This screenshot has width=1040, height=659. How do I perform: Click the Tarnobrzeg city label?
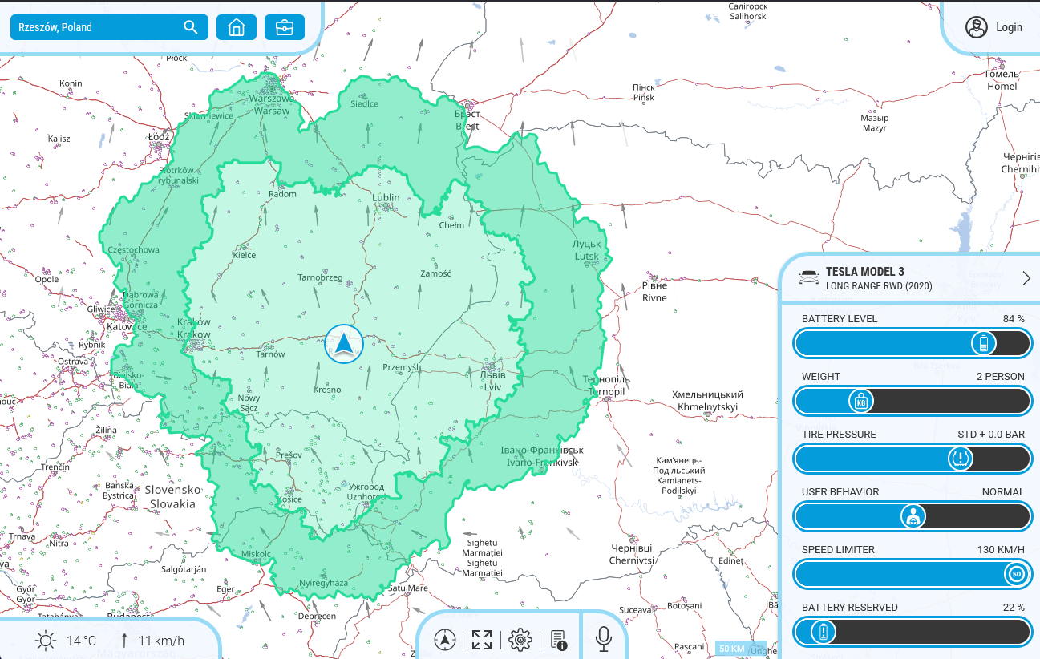coord(320,277)
